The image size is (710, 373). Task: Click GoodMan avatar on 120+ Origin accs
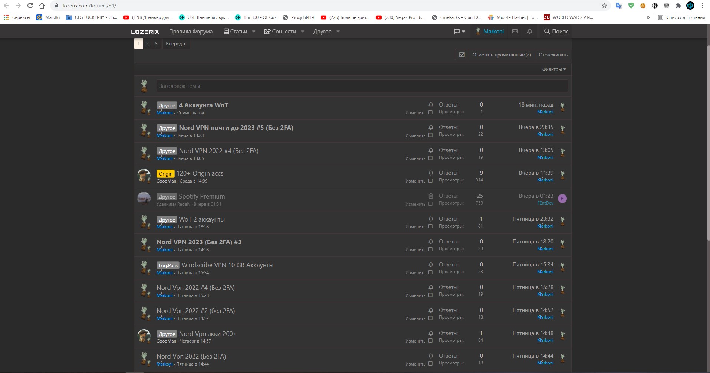coord(144,176)
